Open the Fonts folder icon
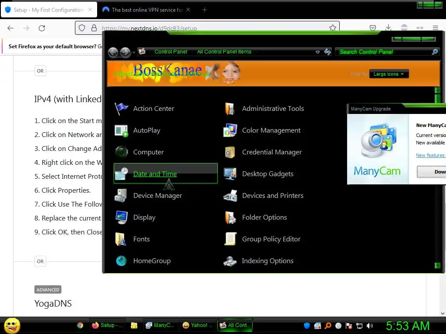Image resolution: width=446 pixels, height=334 pixels. [x=121, y=239]
